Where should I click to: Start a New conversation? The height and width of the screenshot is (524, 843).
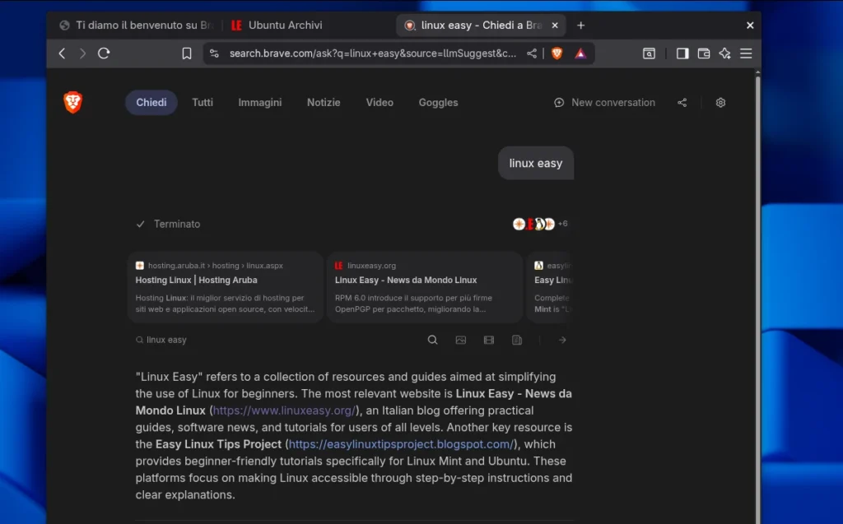pyautogui.click(x=604, y=102)
